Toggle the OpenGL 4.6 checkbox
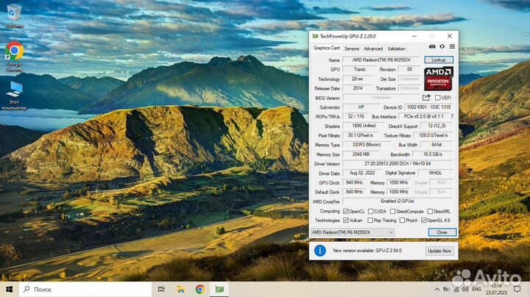Image resolution: width=530 pixels, height=297 pixels. (424, 220)
